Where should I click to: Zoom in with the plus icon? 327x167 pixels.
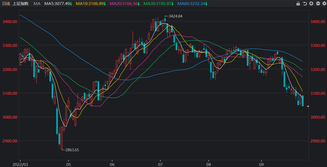(311, 4)
